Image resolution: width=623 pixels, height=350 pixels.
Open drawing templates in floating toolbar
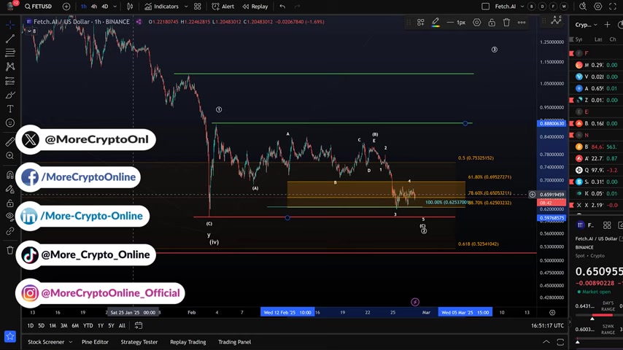coord(420,23)
